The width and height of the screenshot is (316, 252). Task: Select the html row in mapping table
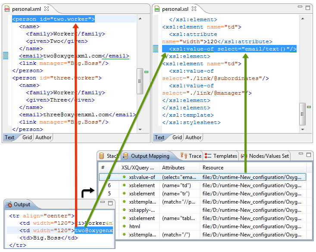point(134,226)
